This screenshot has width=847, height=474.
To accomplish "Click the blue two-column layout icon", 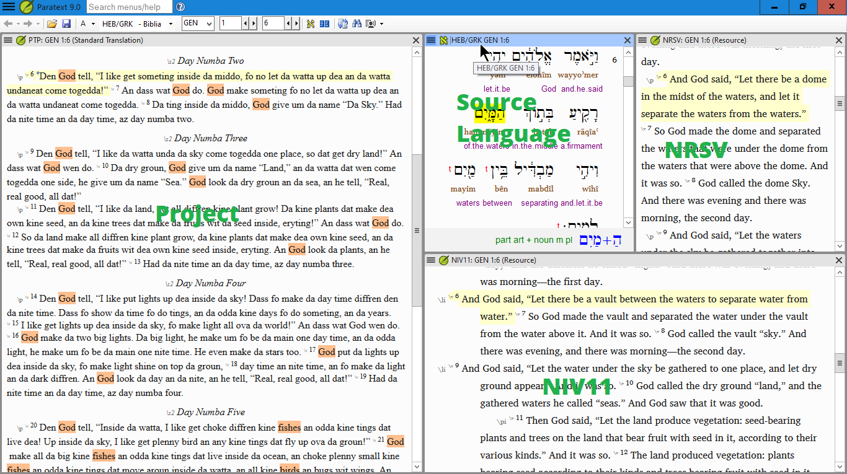I will pyautogui.click(x=324, y=24).
